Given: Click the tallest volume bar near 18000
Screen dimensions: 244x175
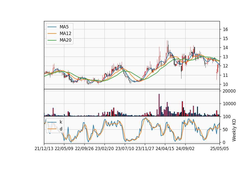Looking at the screenshot, I should 159,105.
